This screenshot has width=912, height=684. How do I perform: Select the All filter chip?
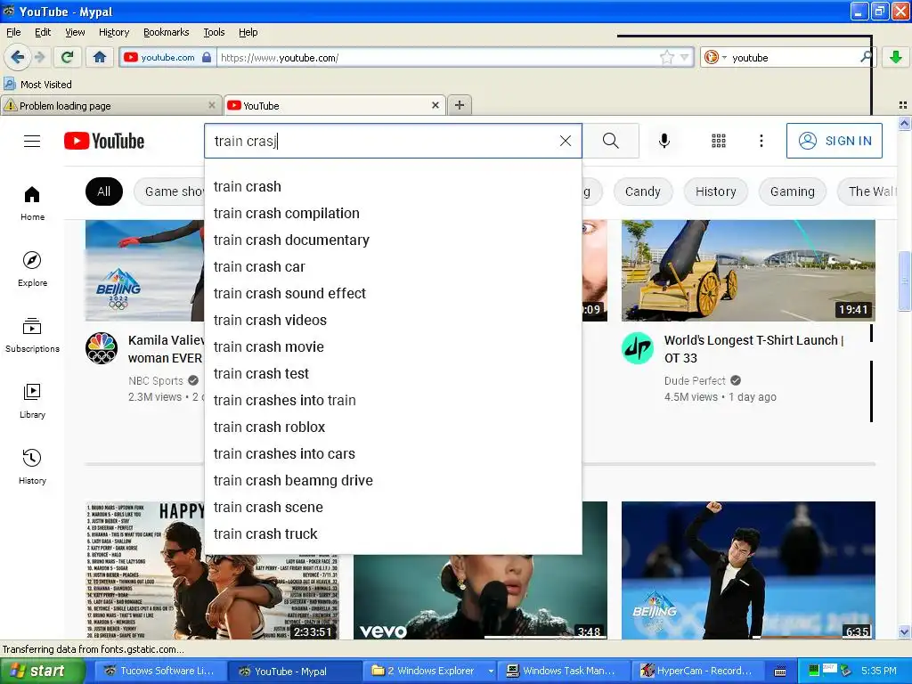pyautogui.click(x=104, y=191)
